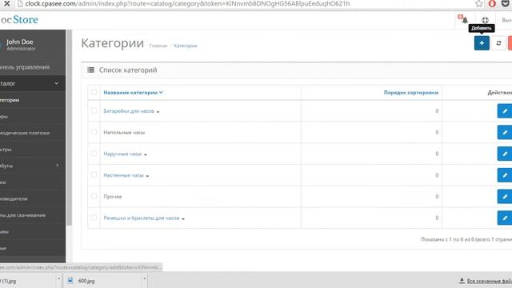Click the Opera extension icon in address bar
Viewport: 512px width, 288px height.
(x=492, y=4)
